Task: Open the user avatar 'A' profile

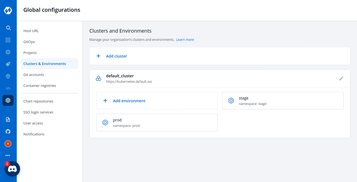Action: 8,144
